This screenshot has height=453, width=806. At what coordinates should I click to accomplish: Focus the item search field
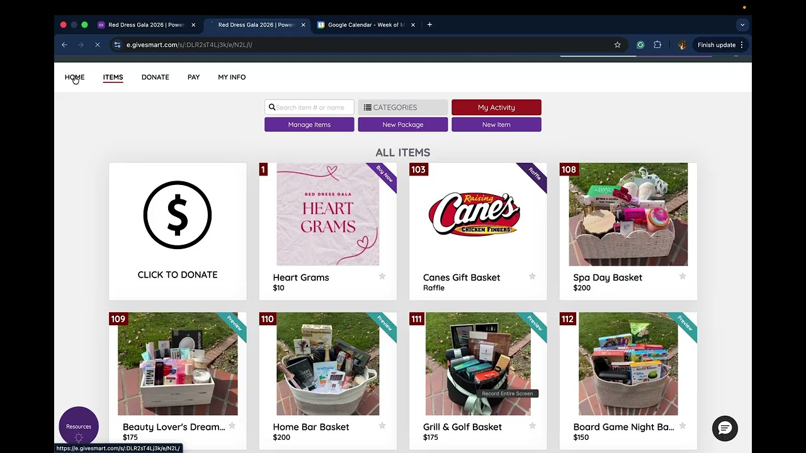(x=309, y=108)
